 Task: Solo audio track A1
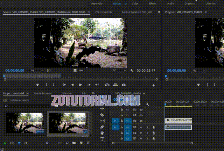pos(147,127)
